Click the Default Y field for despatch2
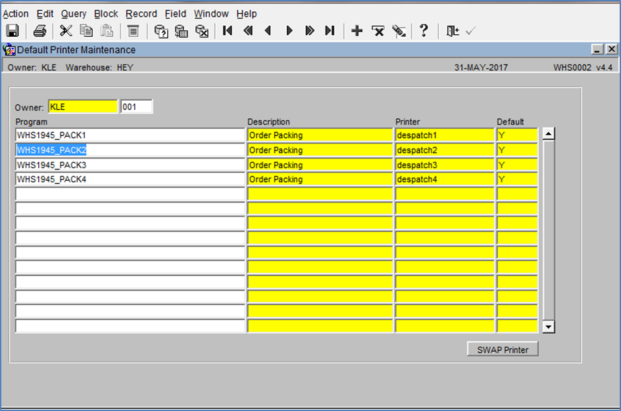Image resolution: width=621 pixels, height=411 pixels. pos(517,150)
